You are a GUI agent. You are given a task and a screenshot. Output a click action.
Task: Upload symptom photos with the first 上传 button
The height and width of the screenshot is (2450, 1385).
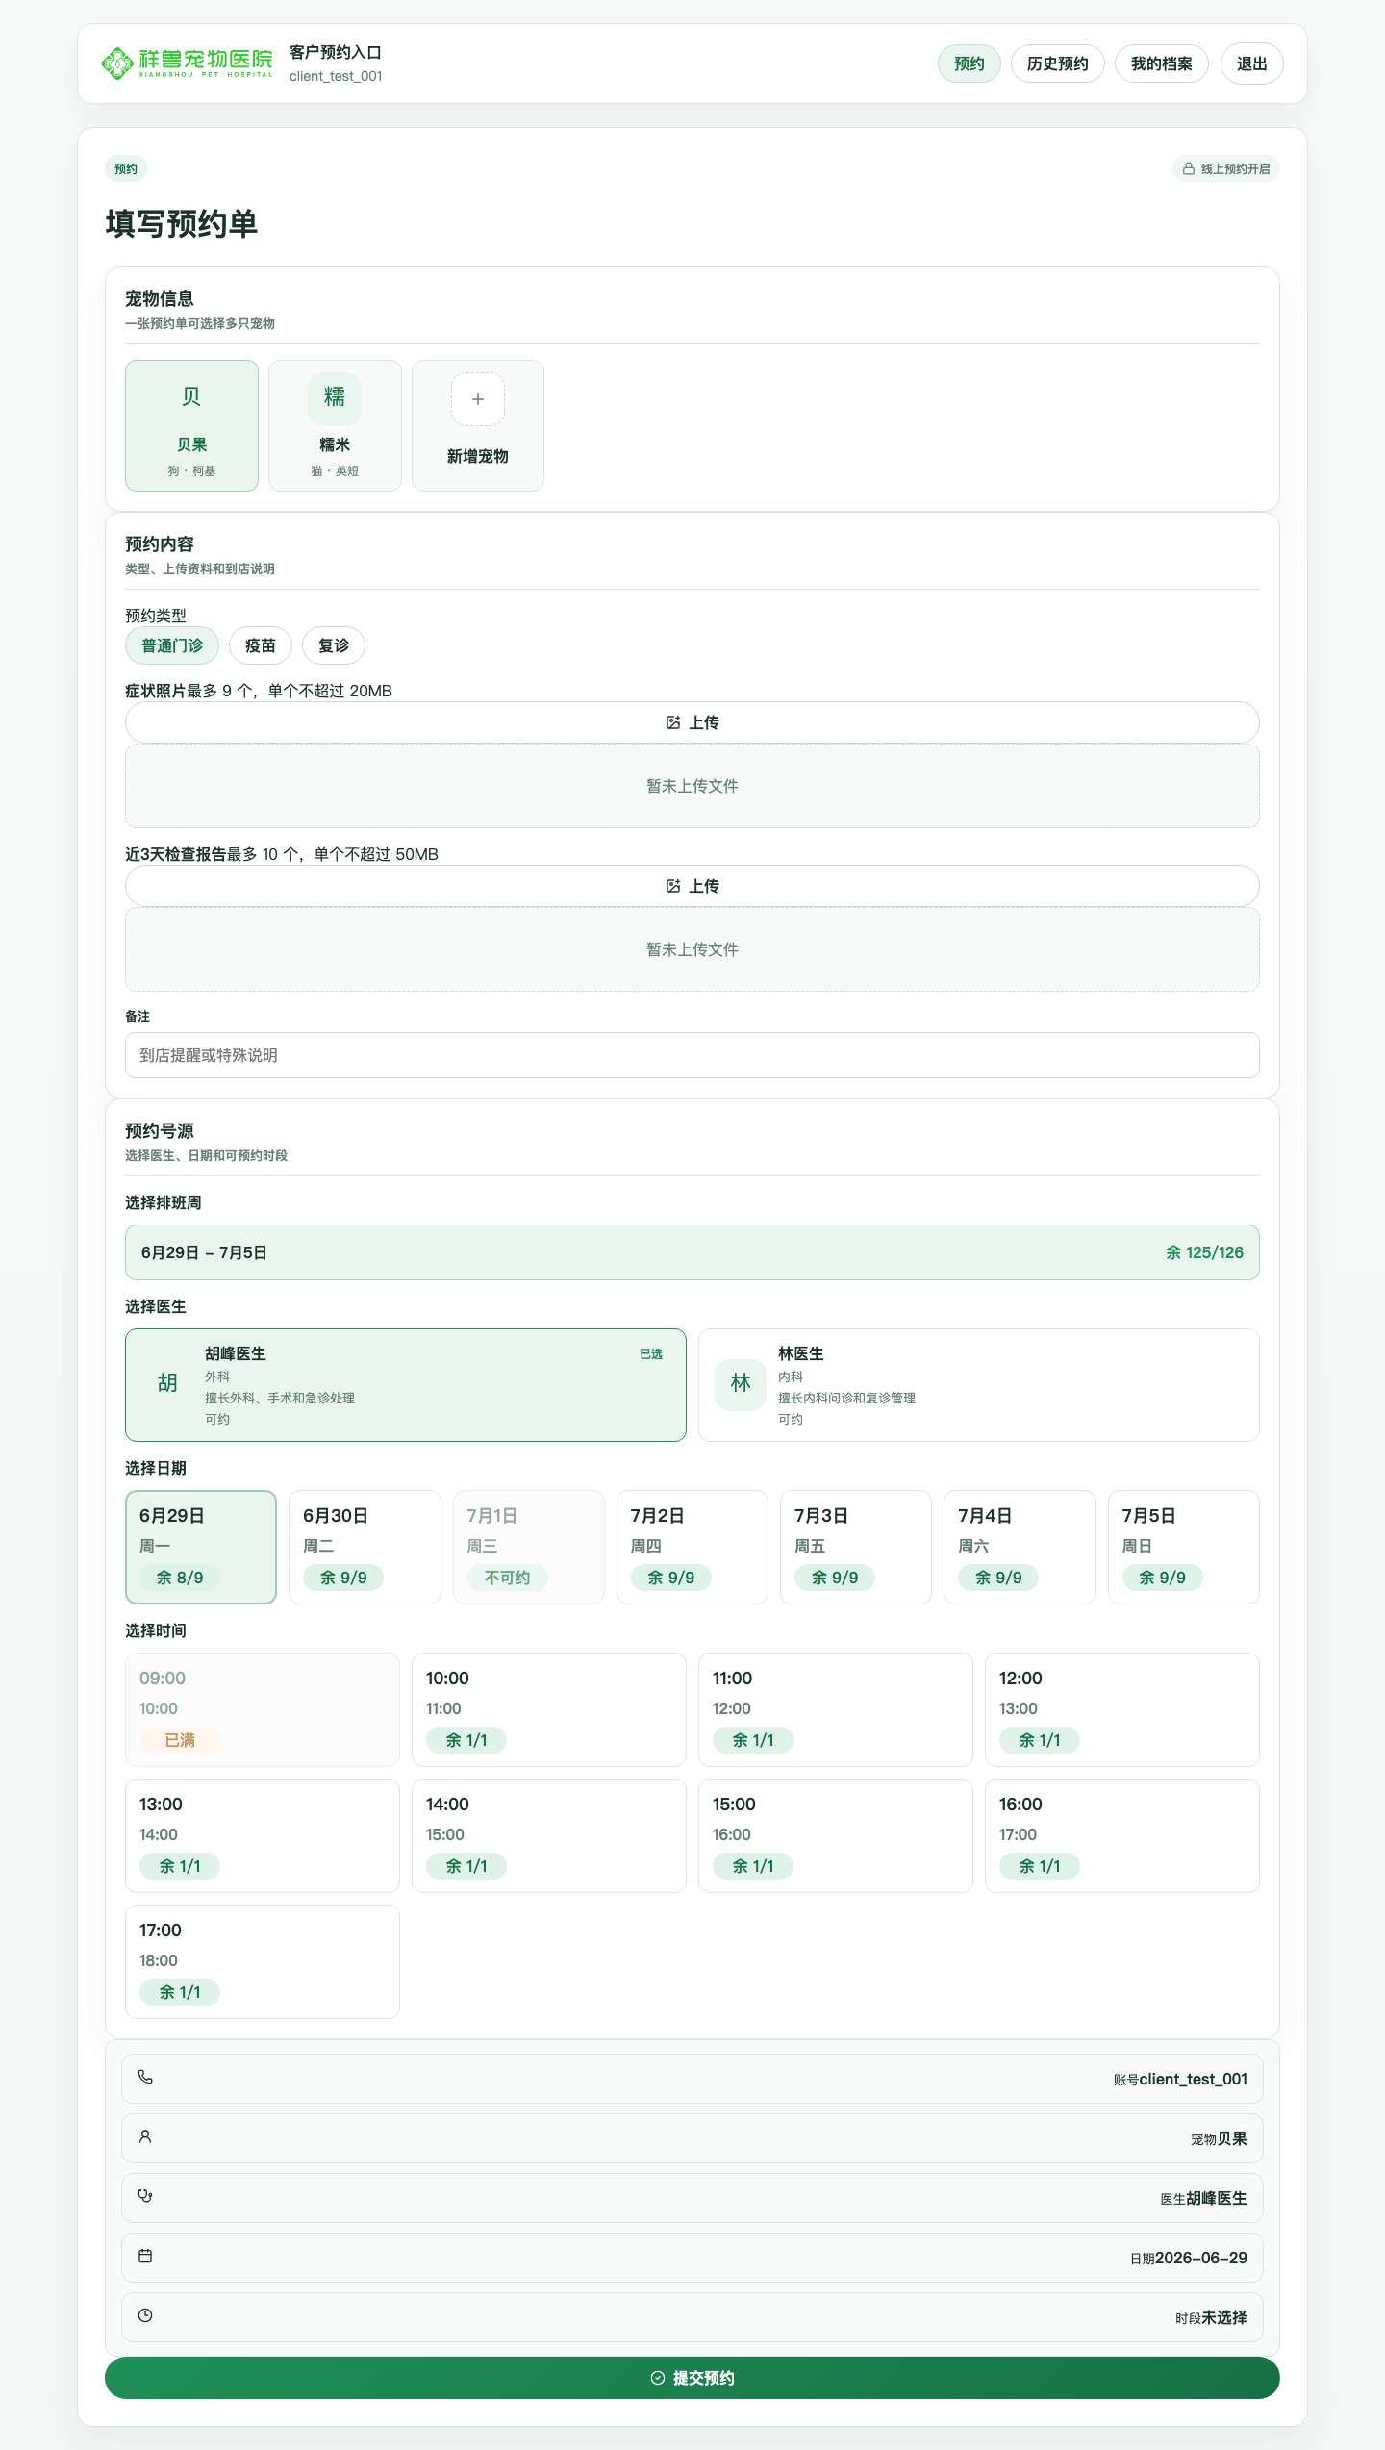pyautogui.click(x=692, y=722)
